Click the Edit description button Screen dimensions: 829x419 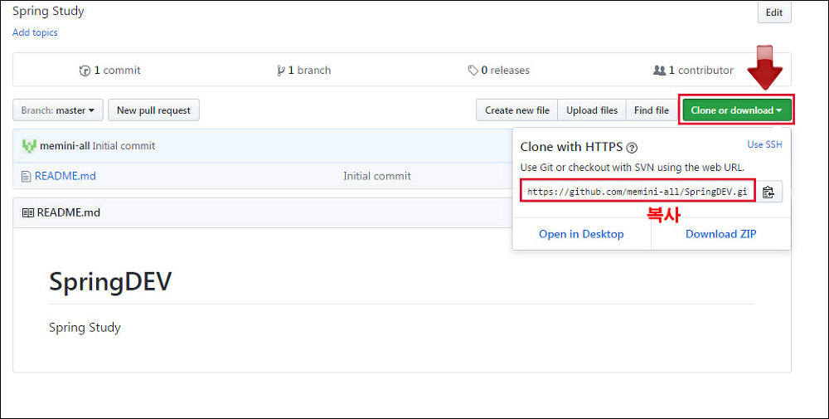click(774, 12)
